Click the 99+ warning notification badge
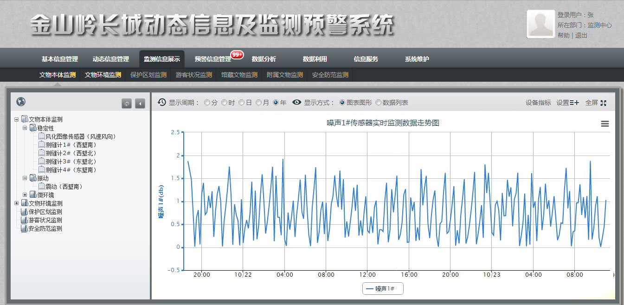The height and width of the screenshot is (305, 624). tap(237, 55)
